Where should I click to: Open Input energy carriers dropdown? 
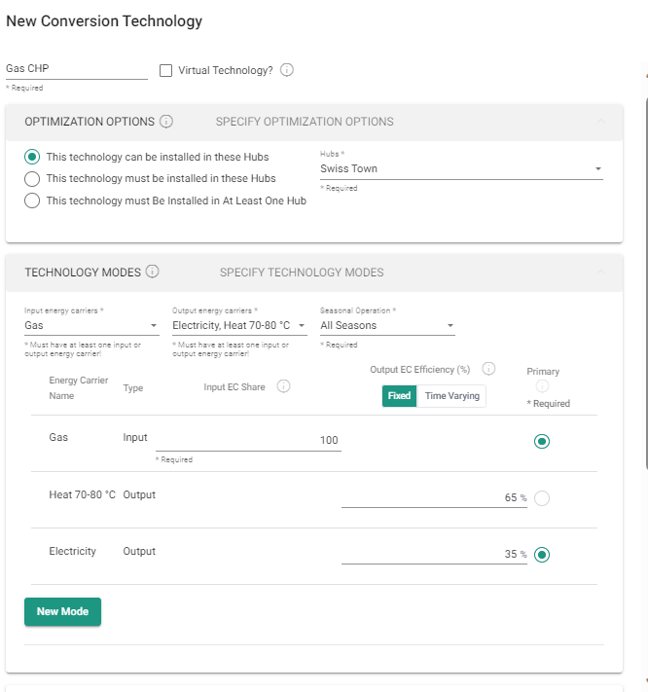click(x=91, y=326)
